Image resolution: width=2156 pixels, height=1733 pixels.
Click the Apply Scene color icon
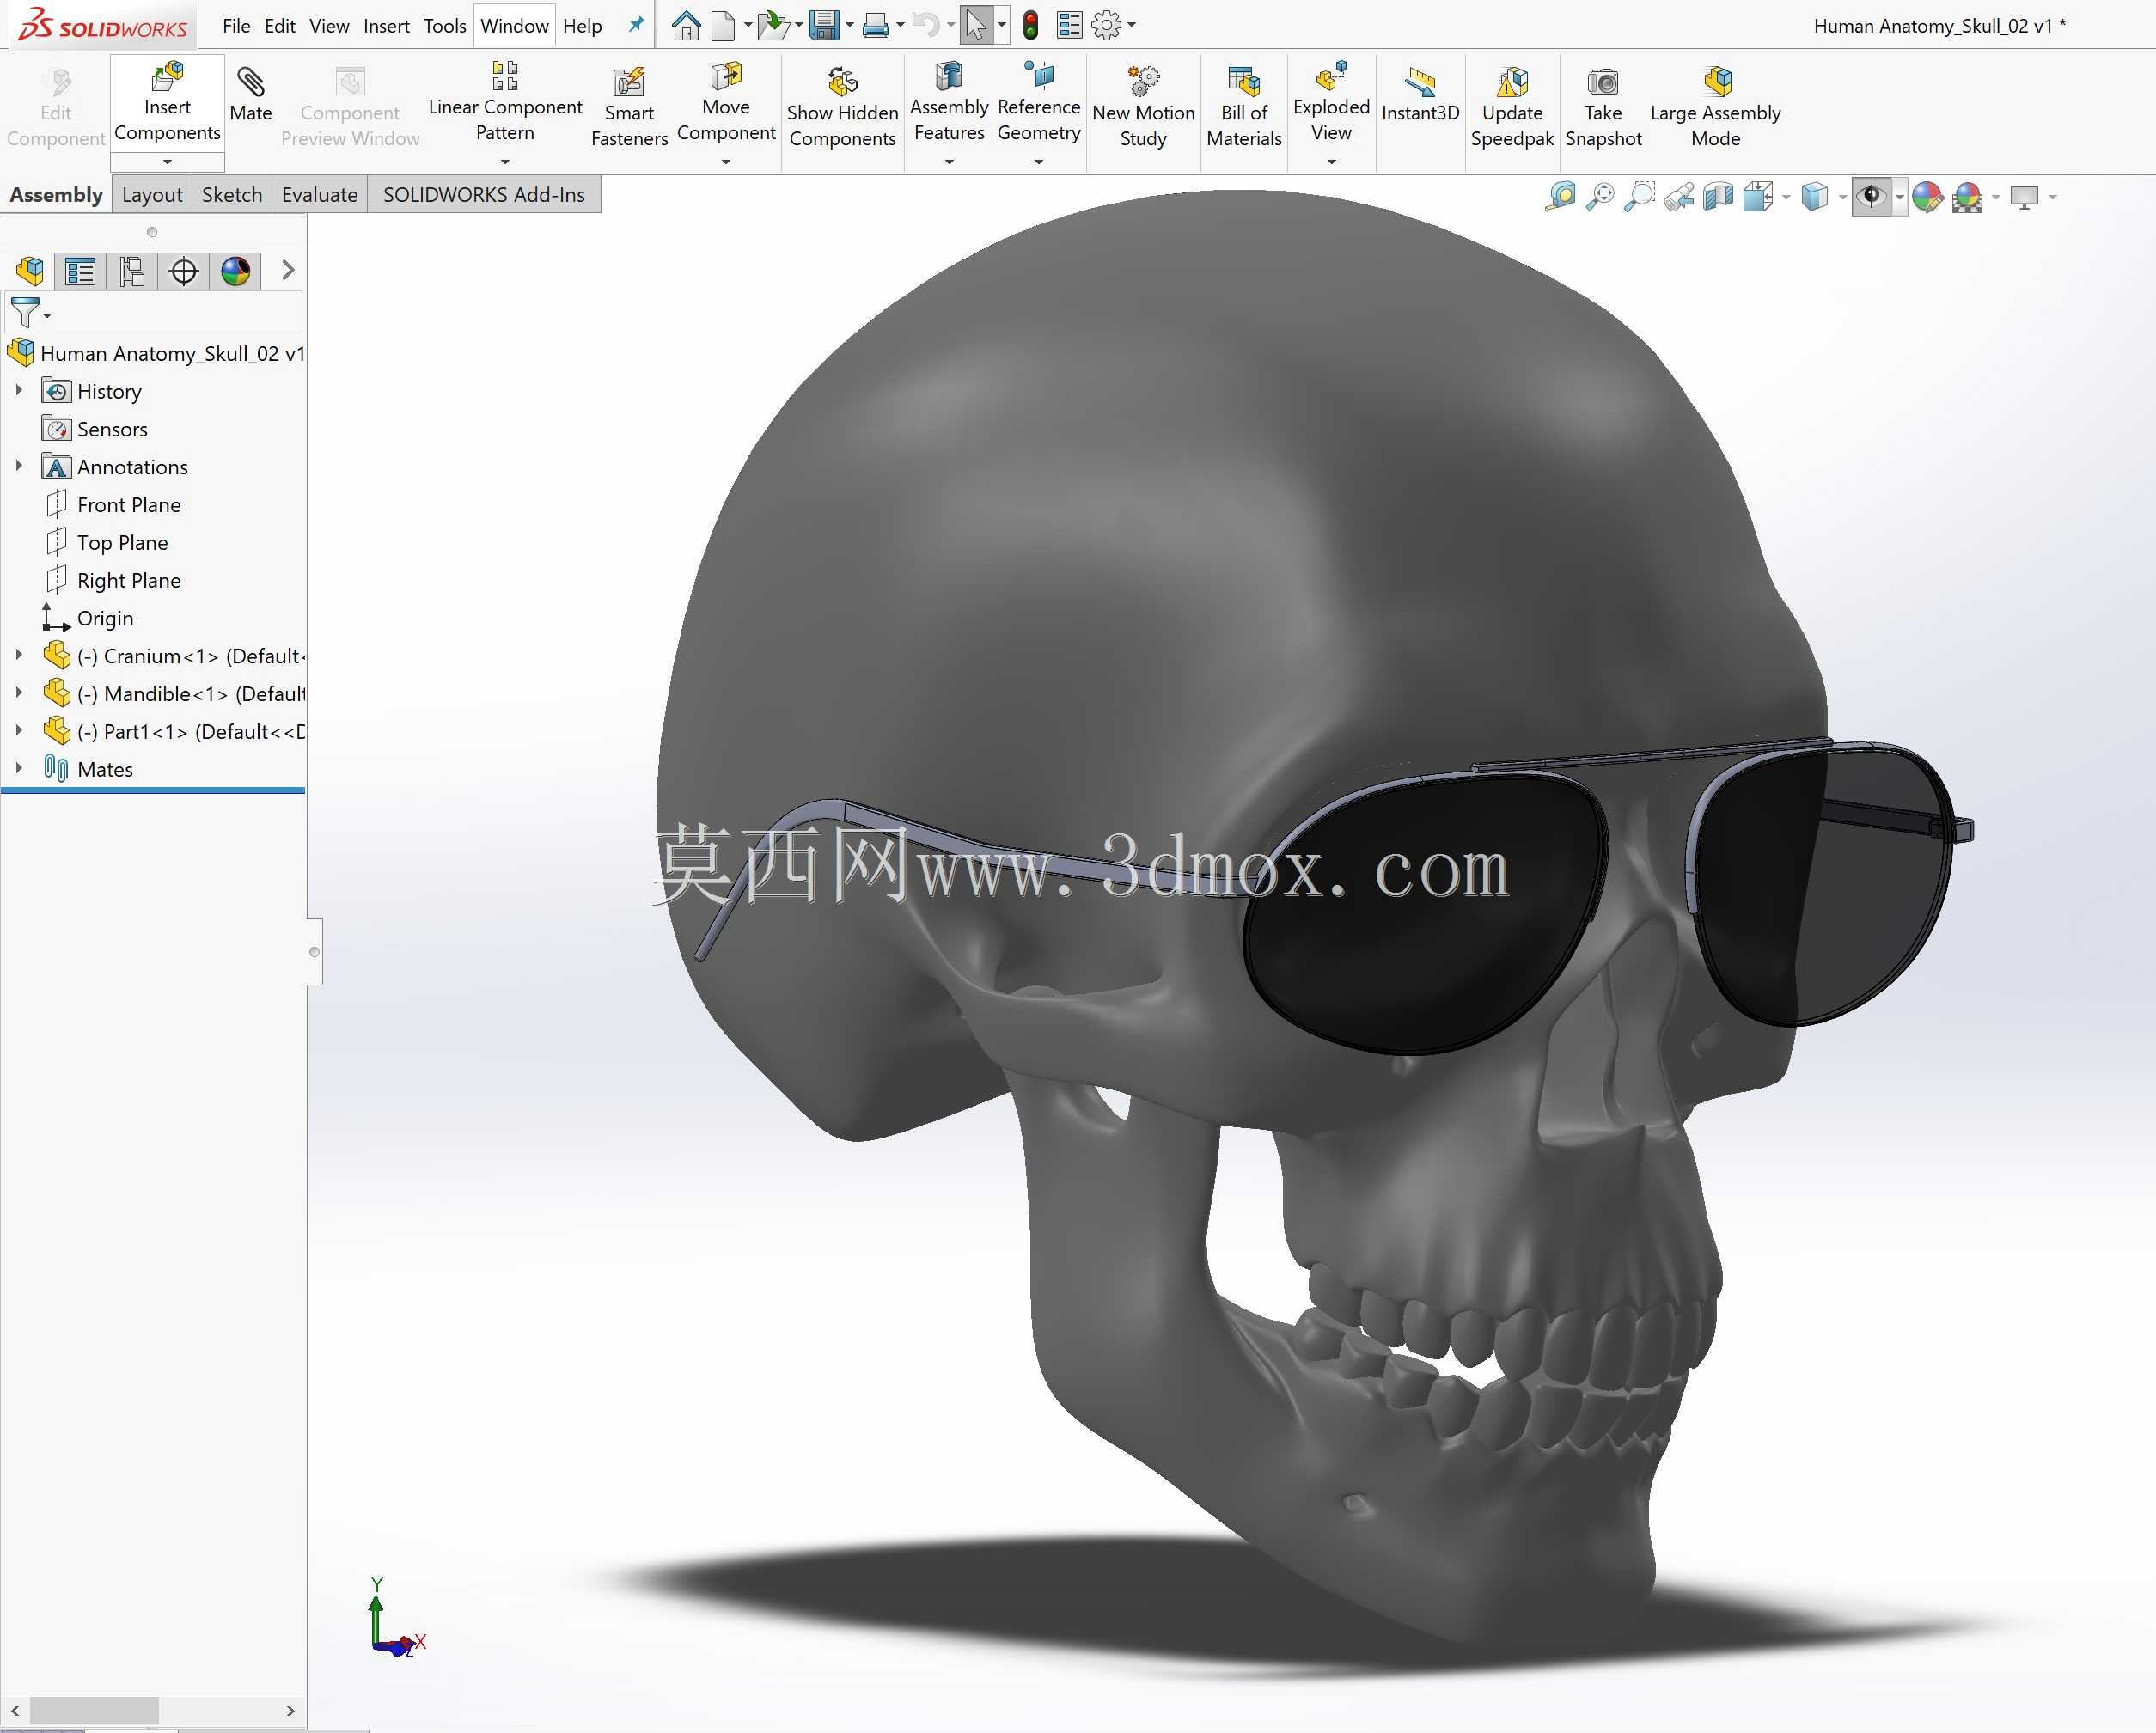click(x=1967, y=197)
